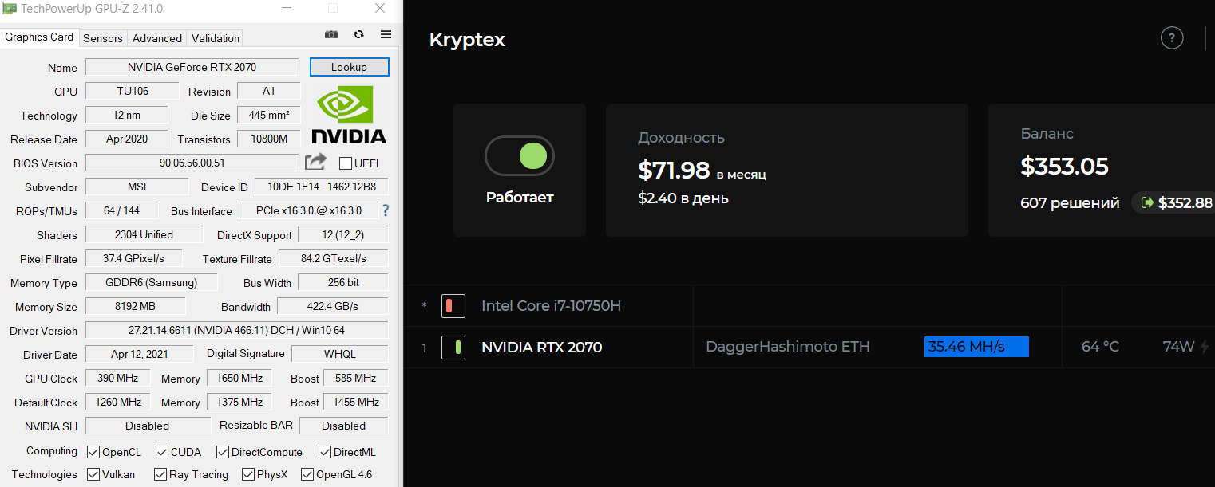Click the green status icon beside NVIDIA RTX 2070
1215x487 pixels.
pos(453,347)
